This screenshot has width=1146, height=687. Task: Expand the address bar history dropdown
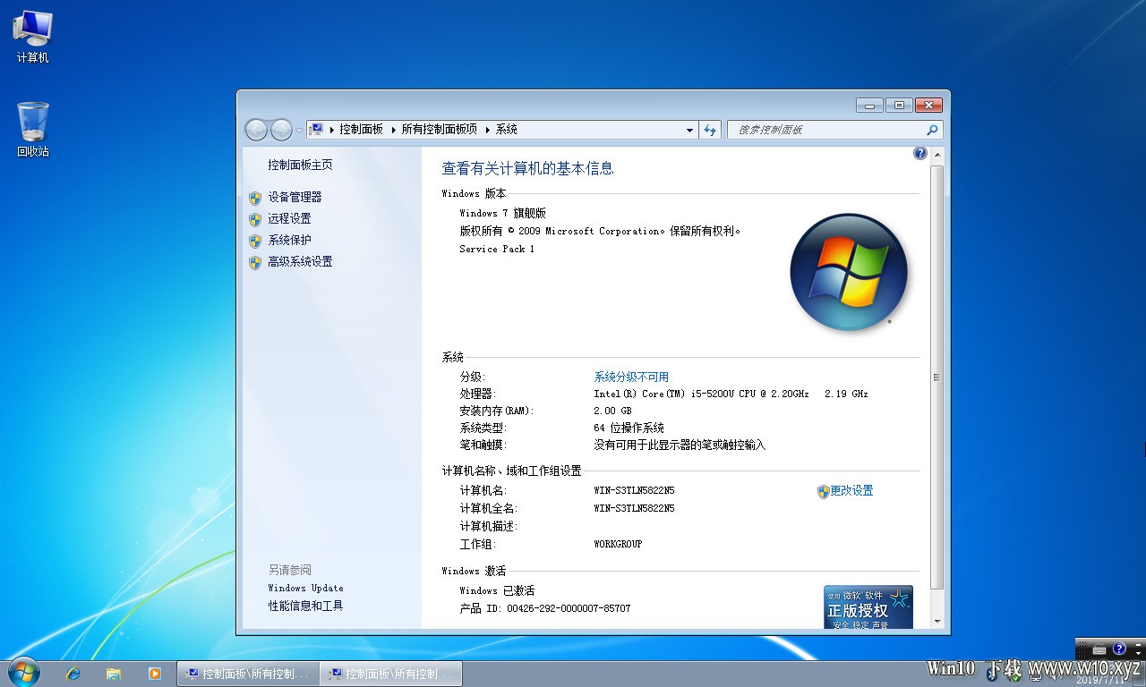coord(689,130)
